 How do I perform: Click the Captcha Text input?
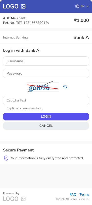click(x=46, y=100)
